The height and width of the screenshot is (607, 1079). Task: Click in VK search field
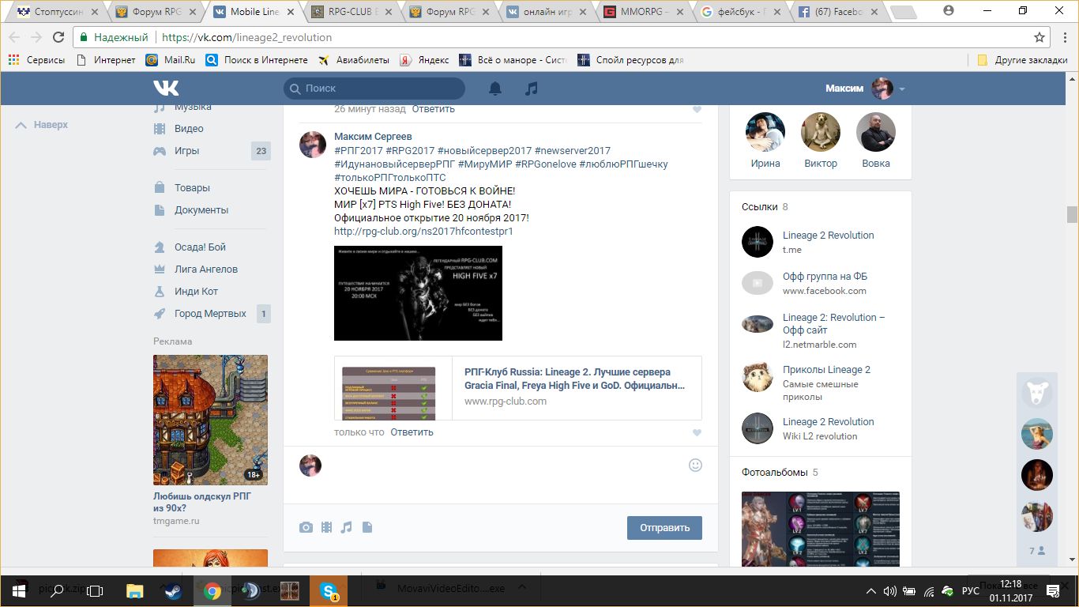[374, 89]
